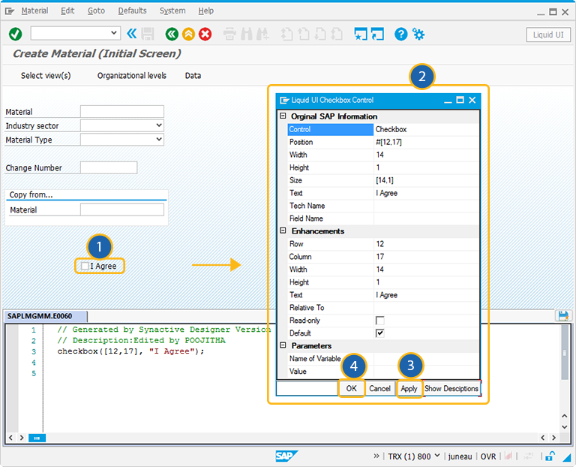Click the checkbox code line in editor
Screen dimensions: 576x467
130,351
